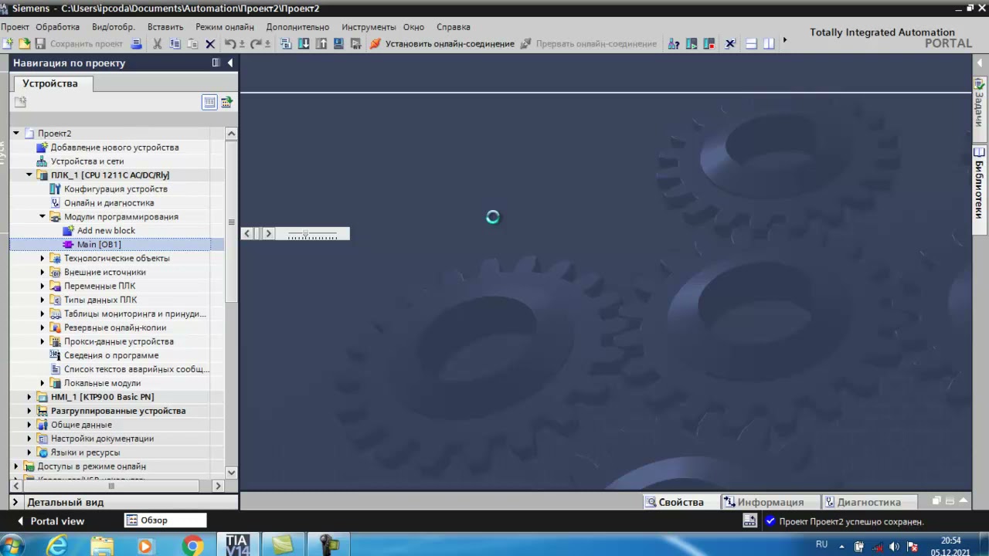Open Конфигурация устройств item
This screenshot has height=556, width=989.
tap(116, 189)
